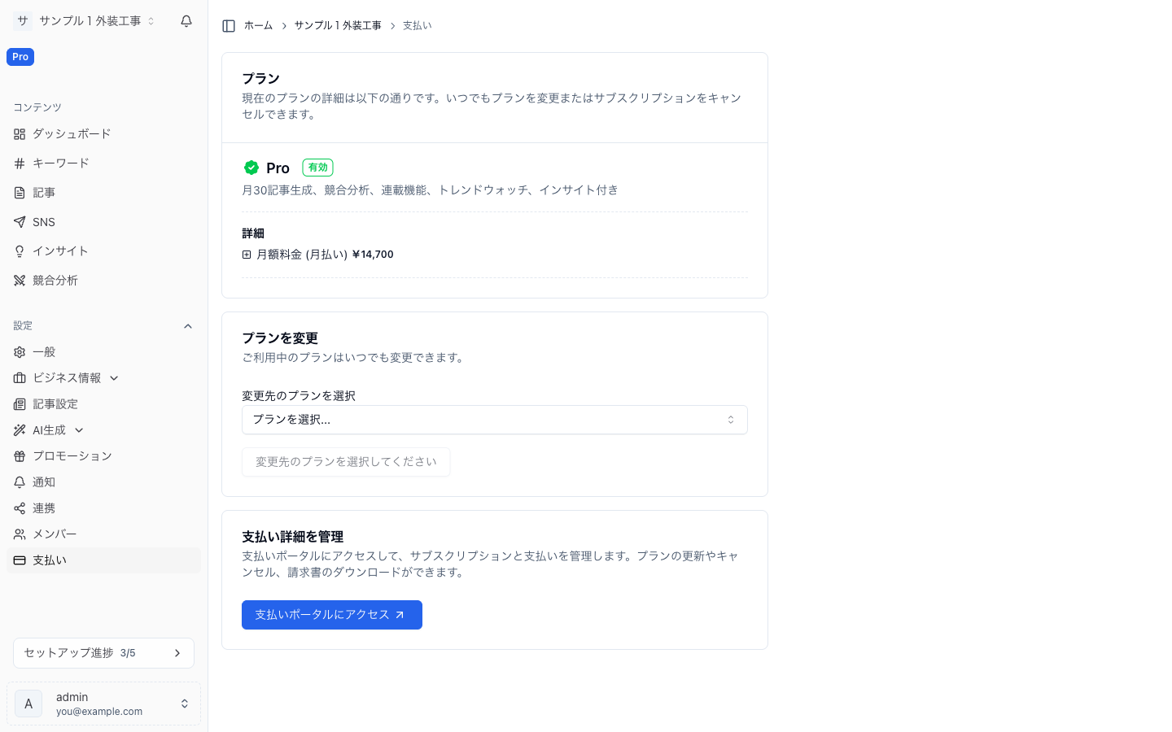Click the notification bell icon
Screen dimensions: 1172x732
pyautogui.click(x=186, y=21)
